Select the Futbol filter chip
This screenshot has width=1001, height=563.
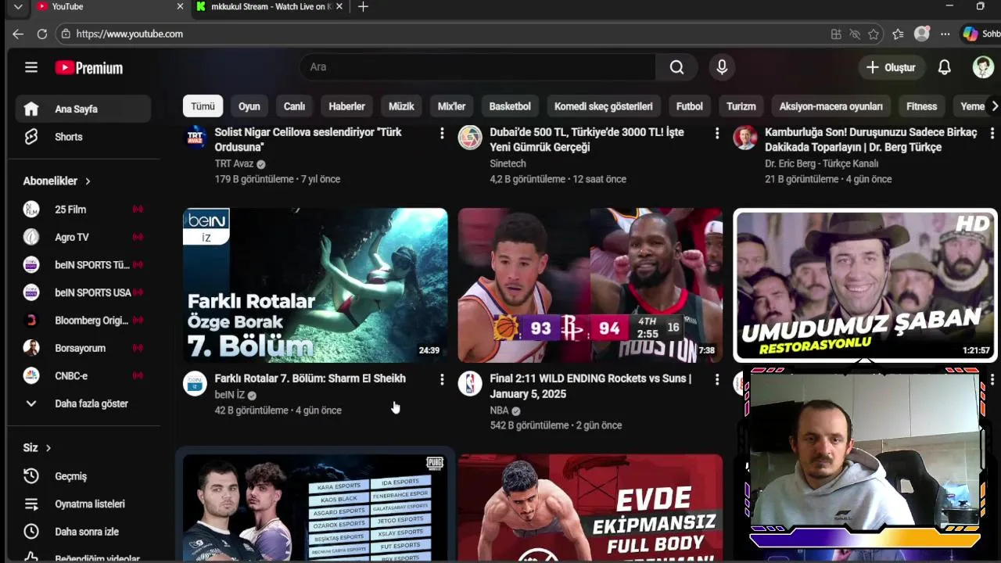[x=689, y=106]
